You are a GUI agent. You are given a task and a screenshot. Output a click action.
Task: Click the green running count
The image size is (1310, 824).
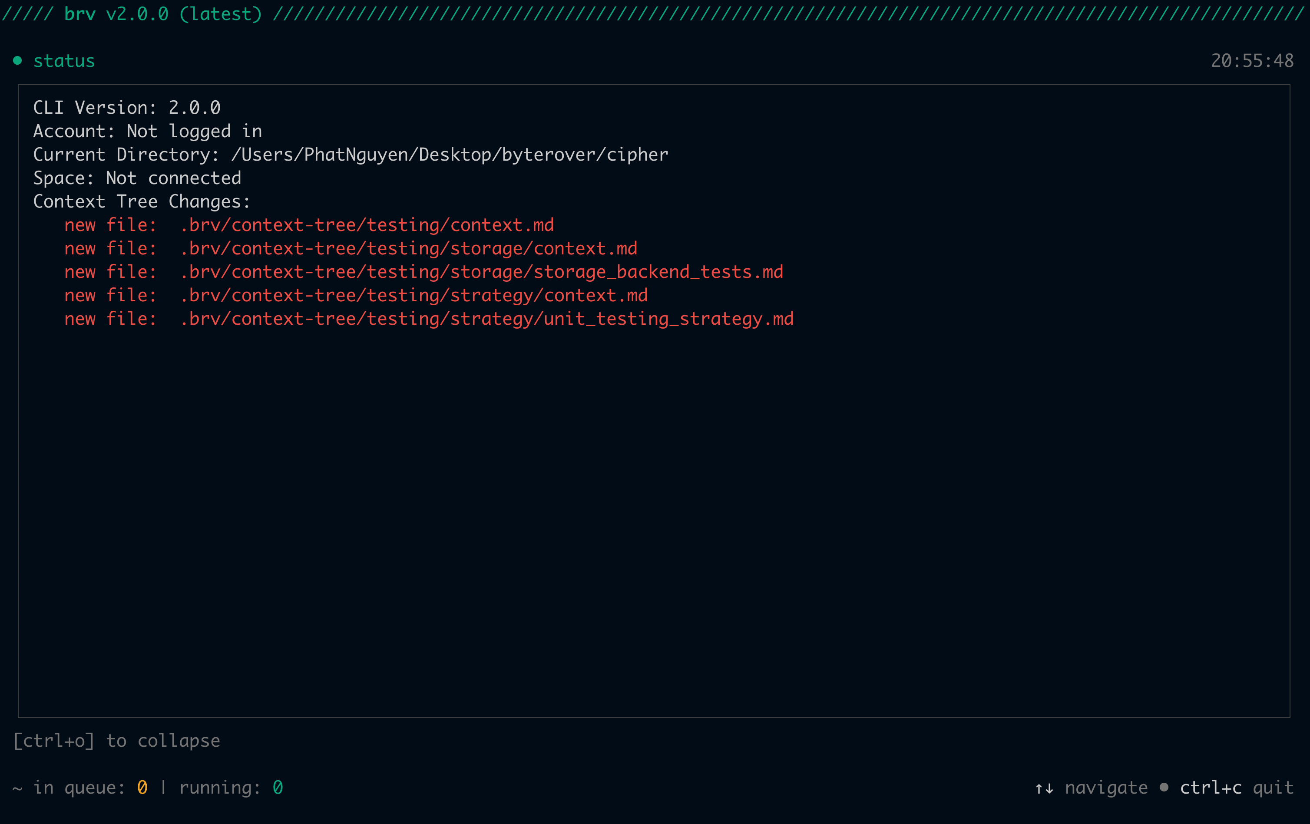[278, 788]
